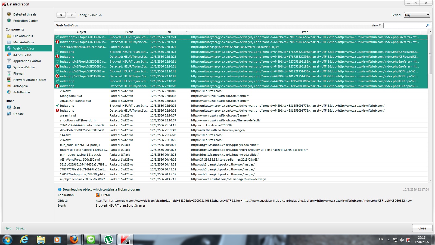This screenshot has width=435, height=245.
Task: Click the blue info icon in details
Action: (60, 189)
